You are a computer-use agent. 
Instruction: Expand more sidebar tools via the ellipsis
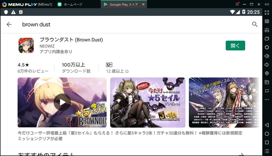tap(267, 99)
